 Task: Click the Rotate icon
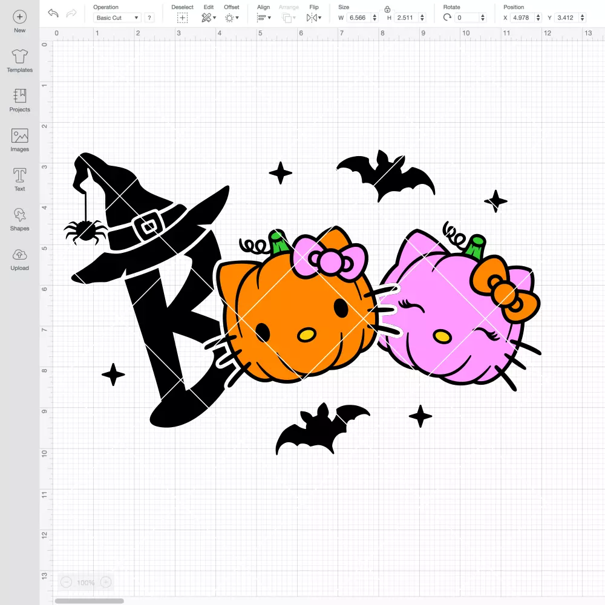448,18
